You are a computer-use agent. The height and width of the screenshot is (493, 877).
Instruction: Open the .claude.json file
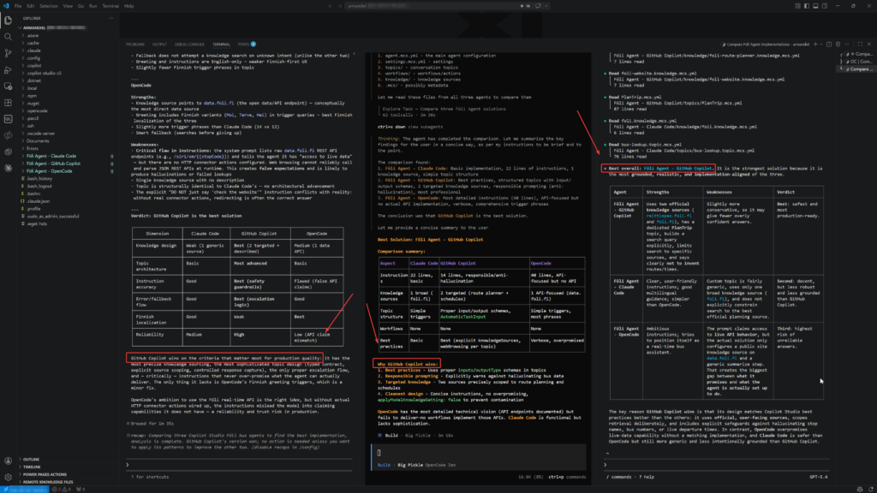tap(38, 201)
